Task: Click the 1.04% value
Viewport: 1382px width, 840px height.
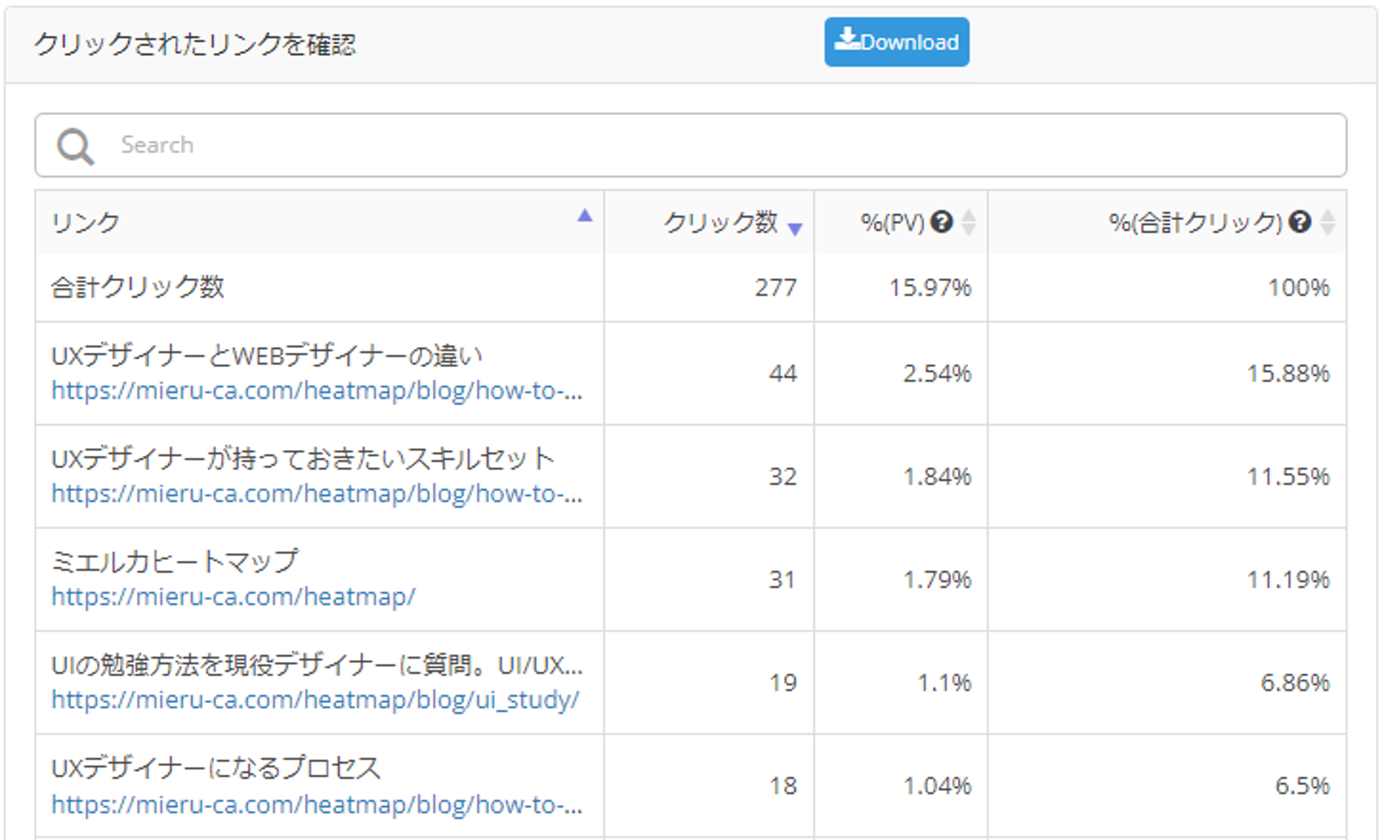Action: pyautogui.click(x=937, y=786)
